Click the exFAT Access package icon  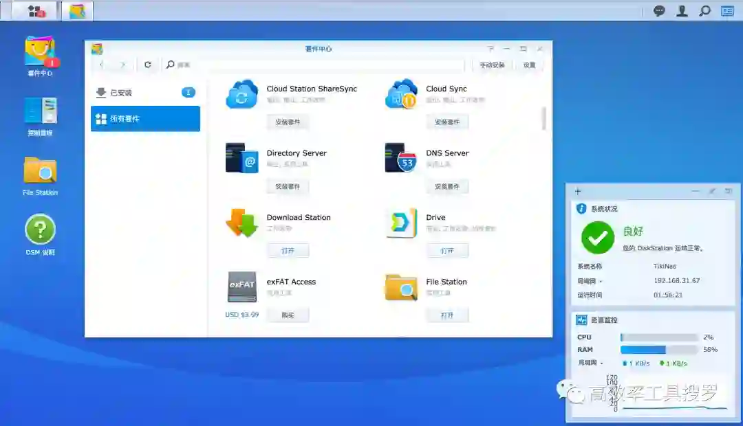click(x=242, y=287)
